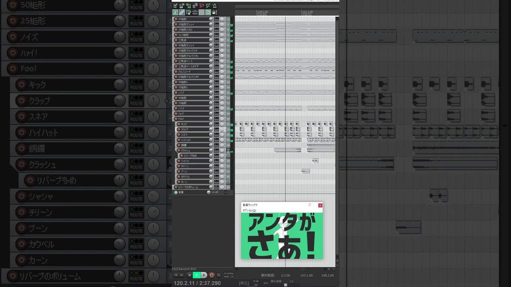Click the 120.2.11 / 2:37.290 time display
Viewport: 511px width, 287px height.
click(197, 283)
